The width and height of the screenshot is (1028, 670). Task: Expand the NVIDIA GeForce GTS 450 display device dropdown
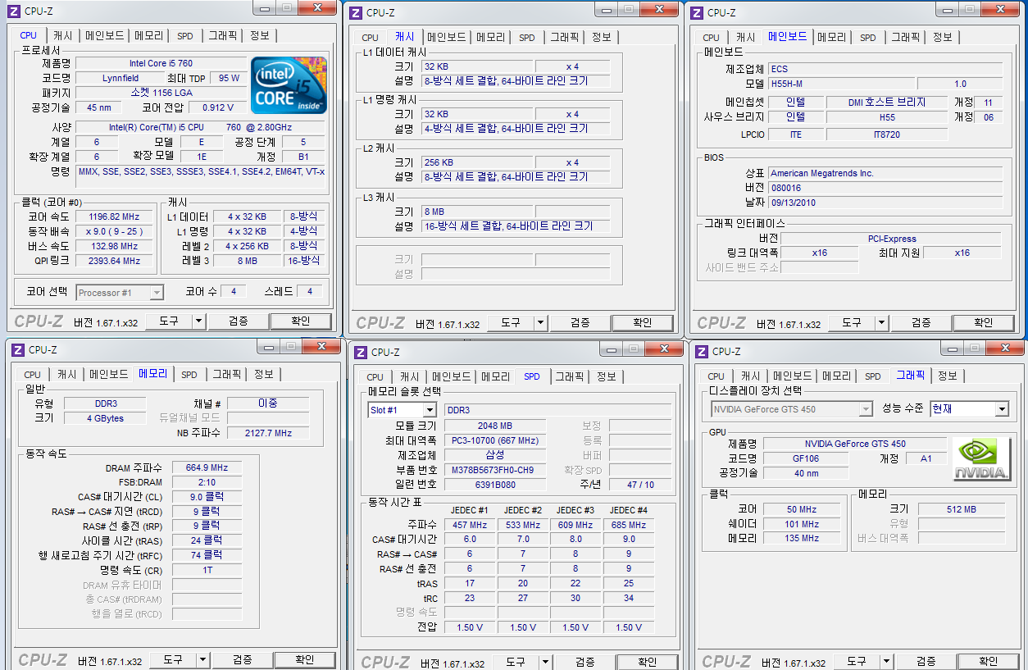click(x=866, y=408)
